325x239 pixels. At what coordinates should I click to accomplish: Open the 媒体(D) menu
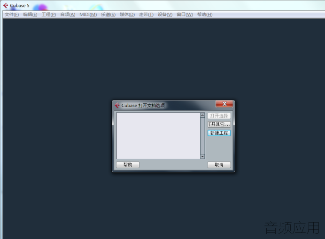(x=127, y=15)
